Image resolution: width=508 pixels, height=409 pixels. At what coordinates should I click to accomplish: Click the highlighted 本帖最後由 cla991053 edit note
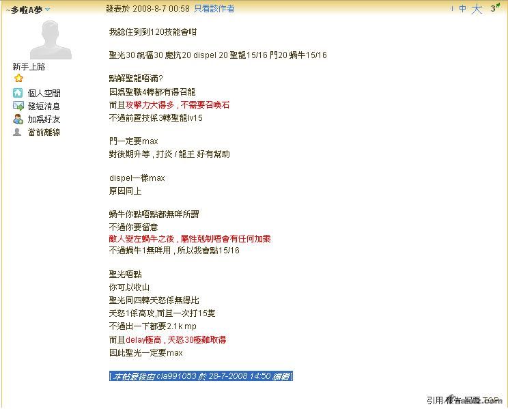[201, 376]
